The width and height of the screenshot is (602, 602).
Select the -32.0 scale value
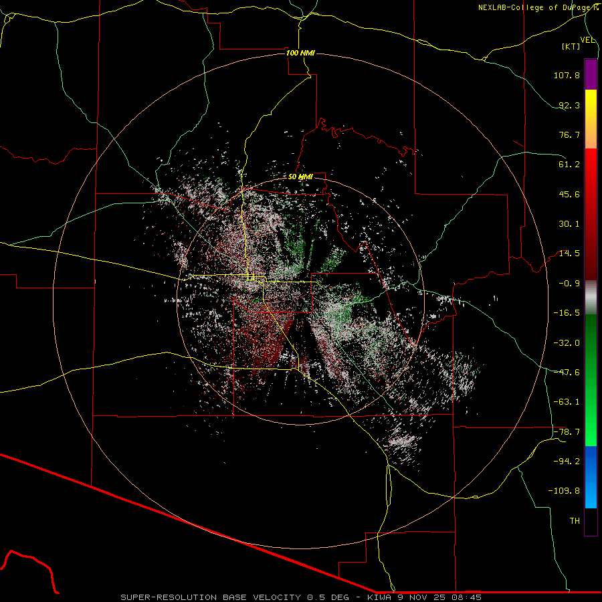point(567,343)
